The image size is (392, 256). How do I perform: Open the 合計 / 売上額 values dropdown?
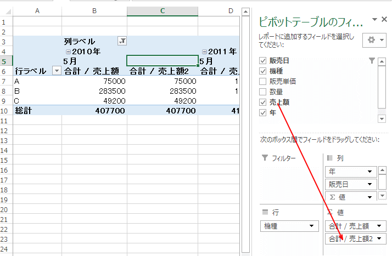(x=379, y=226)
